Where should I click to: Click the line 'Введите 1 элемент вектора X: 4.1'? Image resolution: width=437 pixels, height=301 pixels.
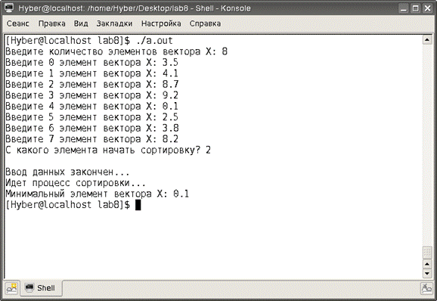91,73
